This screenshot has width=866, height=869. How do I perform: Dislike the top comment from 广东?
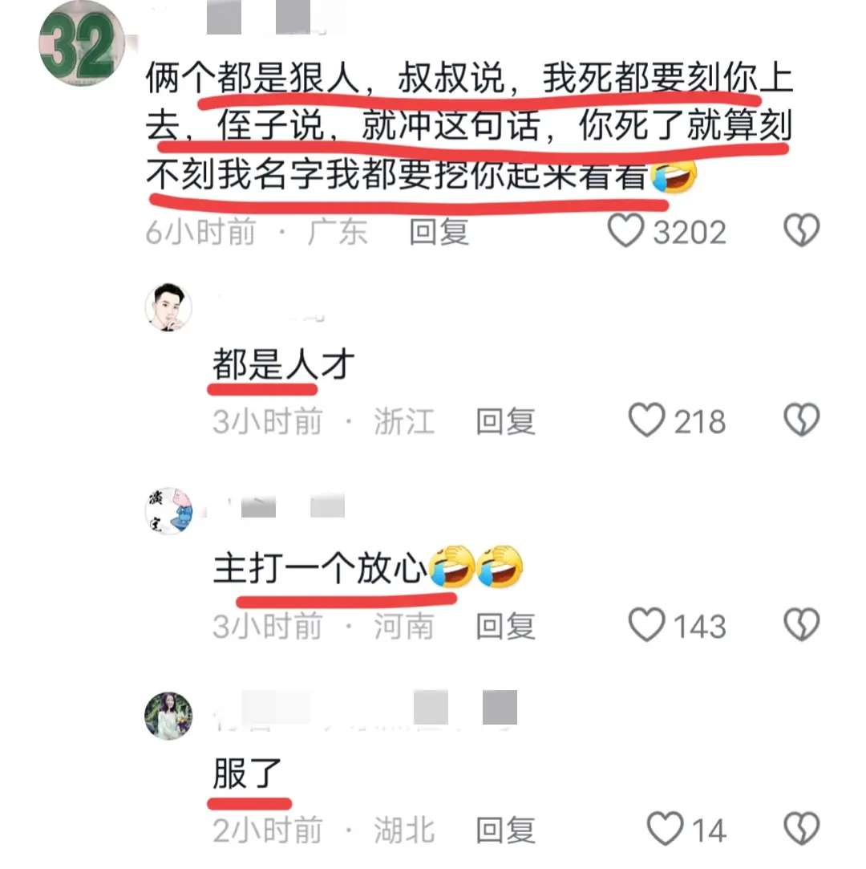pyautogui.click(x=801, y=230)
